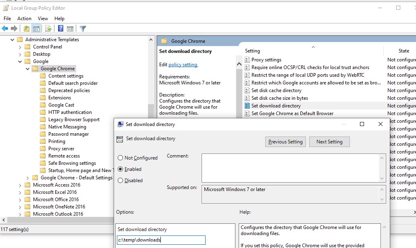Expand the Control Panel tree node
416x248 pixels.
[x=20, y=47]
